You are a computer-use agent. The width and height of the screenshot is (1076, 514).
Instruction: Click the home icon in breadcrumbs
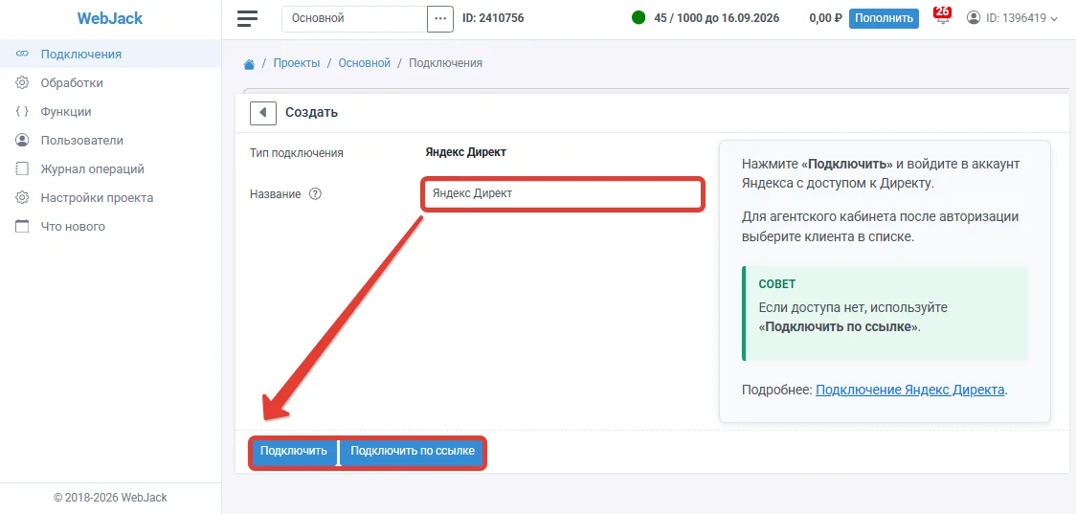coord(249,64)
